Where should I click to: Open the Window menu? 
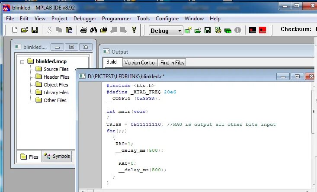click(x=194, y=19)
